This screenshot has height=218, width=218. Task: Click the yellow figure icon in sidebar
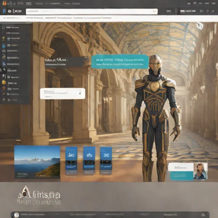[x=3, y=39]
